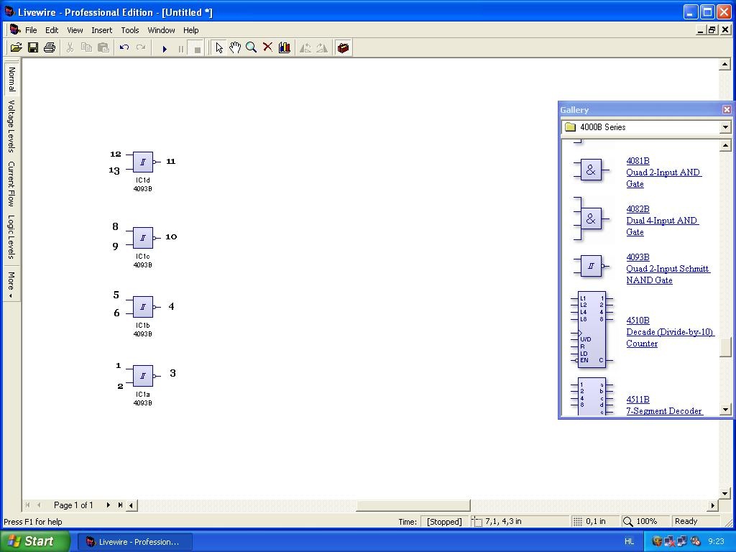Click the 4511B 7-Segment Decoder link
Screen dimensions: 736x552
pyautogui.click(x=664, y=405)
